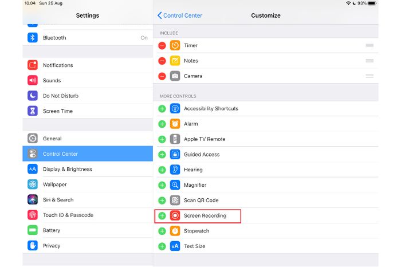Click the Apple TV Remote icon
Viewport: 401px width, 267px height.
[175, 139]
